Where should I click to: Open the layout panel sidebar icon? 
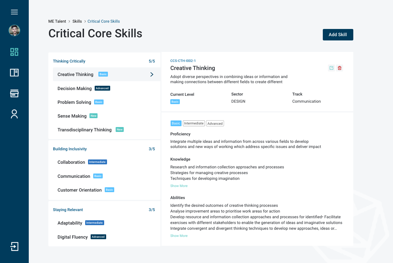coord(14,73)
